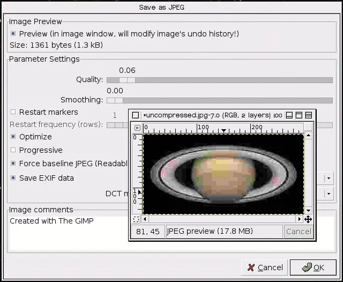Viewport: 343px width, 282px height.
Task: Click OK to save the JPEG
Action: [313, 268]
